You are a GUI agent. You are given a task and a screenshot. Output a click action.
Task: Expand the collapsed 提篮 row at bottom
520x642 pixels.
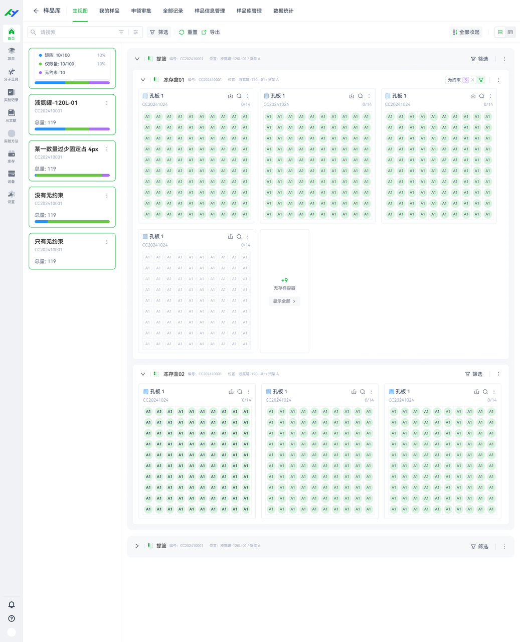pos(137,546)
